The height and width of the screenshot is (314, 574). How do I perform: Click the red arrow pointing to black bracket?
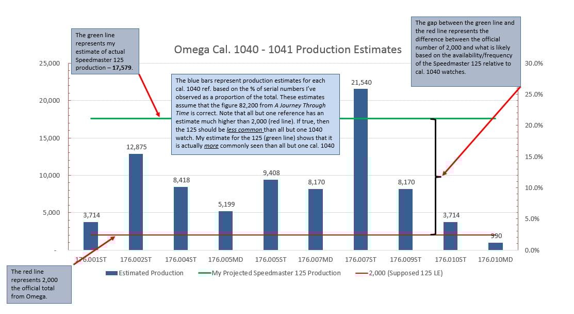tap(481, 132)
